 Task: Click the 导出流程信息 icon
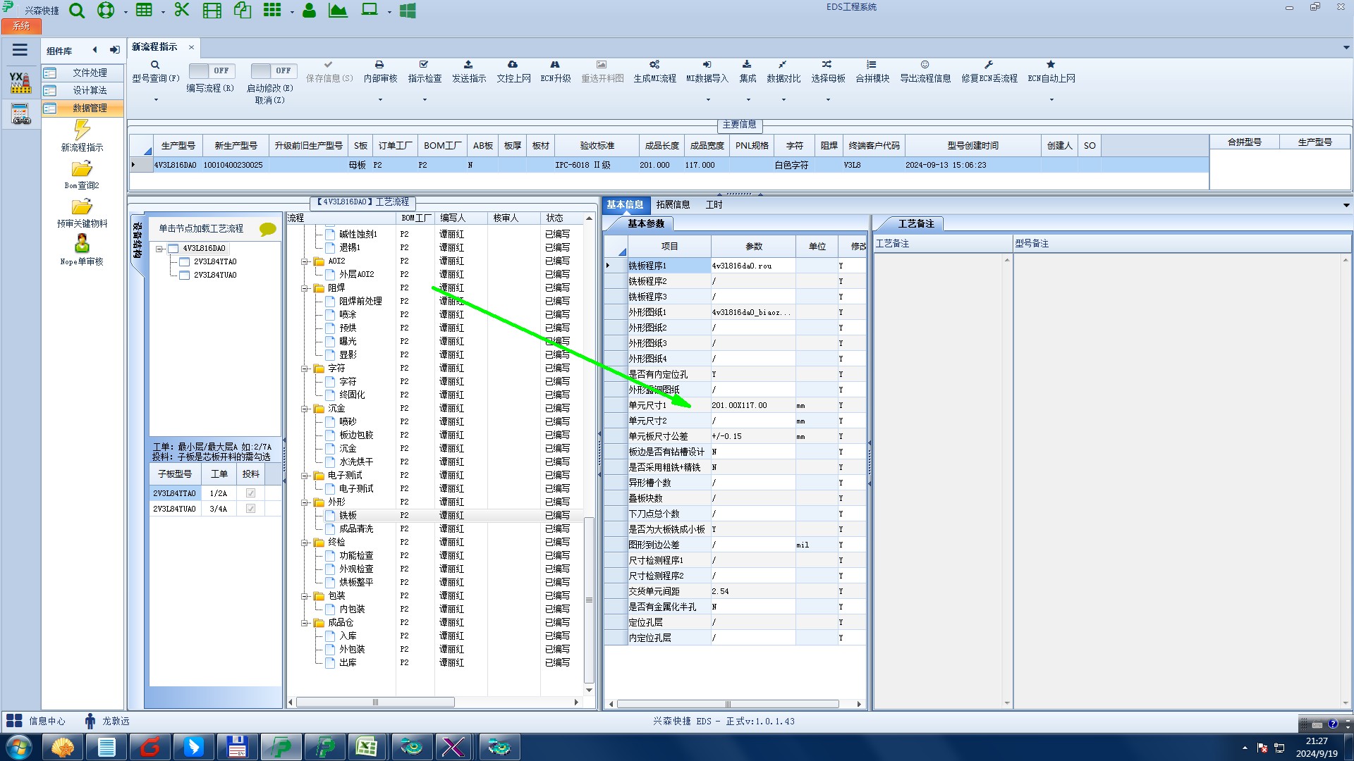pos(925,65)
